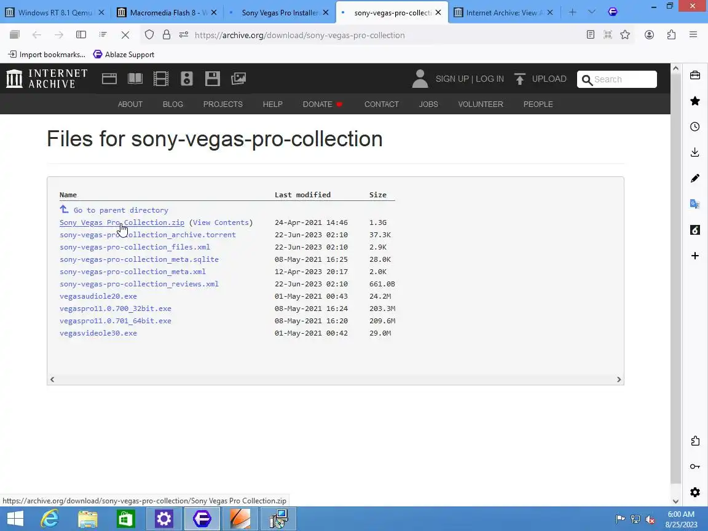Open sony-vegas-pro-collection_archive.torrent
This screenshot has height=531, width=708.
pyautogui.click(x=147, y=235)
